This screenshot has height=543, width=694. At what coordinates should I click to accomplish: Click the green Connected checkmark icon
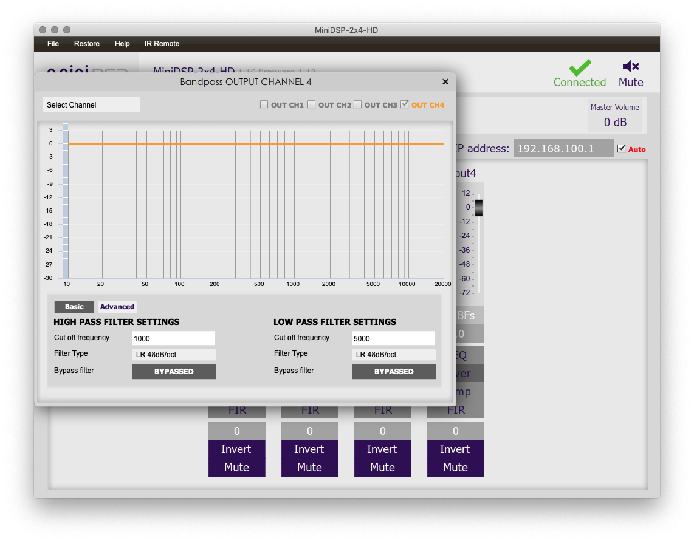tap(580, 67)
